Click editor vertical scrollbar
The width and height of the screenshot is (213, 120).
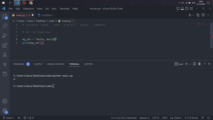(212, 36)
